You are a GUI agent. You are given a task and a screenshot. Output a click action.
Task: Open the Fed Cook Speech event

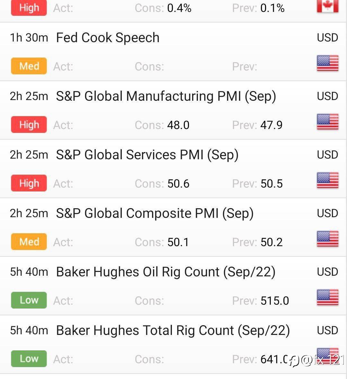108,38
